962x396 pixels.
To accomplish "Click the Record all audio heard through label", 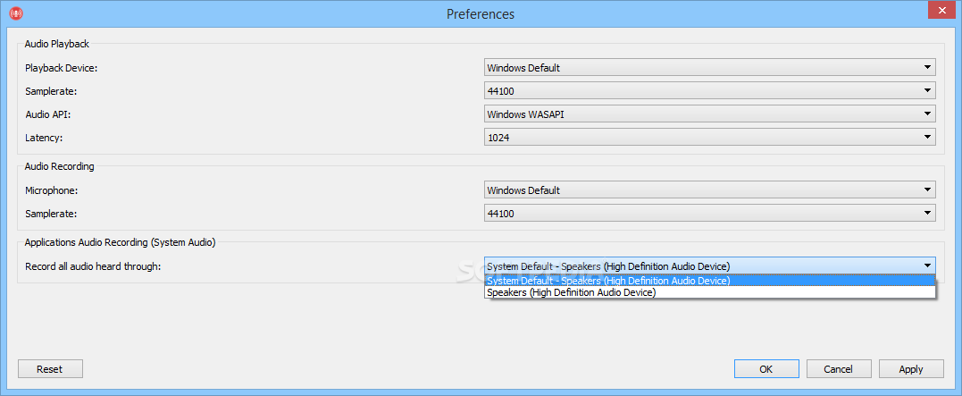I will click(93, 266).
